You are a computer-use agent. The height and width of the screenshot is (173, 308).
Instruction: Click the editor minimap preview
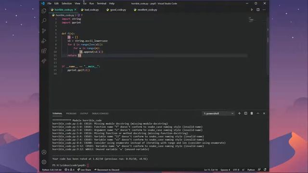coord(251,19)
